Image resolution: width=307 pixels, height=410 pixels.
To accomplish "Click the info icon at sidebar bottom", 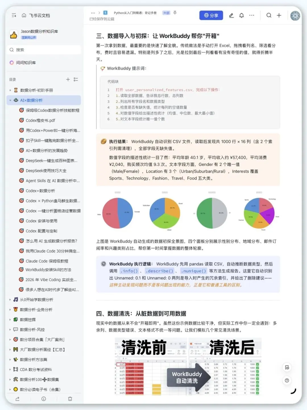I will click(44, 399).
